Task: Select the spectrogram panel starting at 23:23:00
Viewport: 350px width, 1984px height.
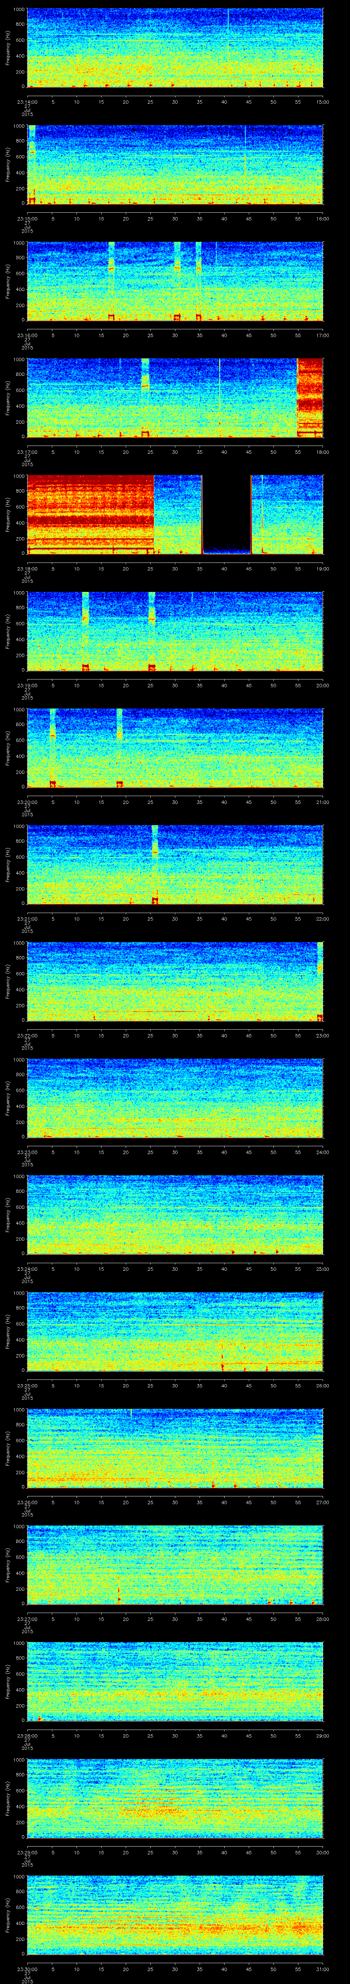Action: coord(175,1098)
